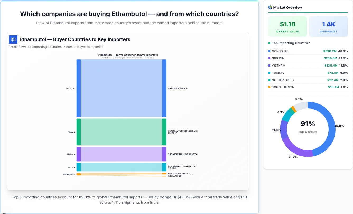Viewport: 353px width, 214px height.
Task: Click the map icon beside the chart title
Action: [13, 39]
